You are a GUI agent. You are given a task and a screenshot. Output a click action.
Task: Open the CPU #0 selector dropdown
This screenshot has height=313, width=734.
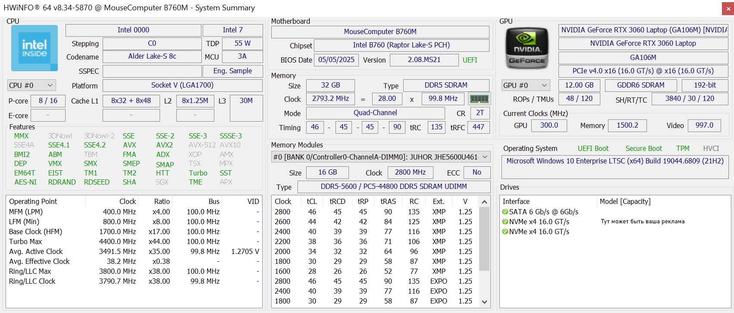(31, 85)
